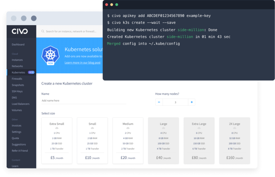The width and height of the screenshot is (275, 177).
Task: Click the 'Create a new Kubernetes cluster' heading
Action: point(67,84)
